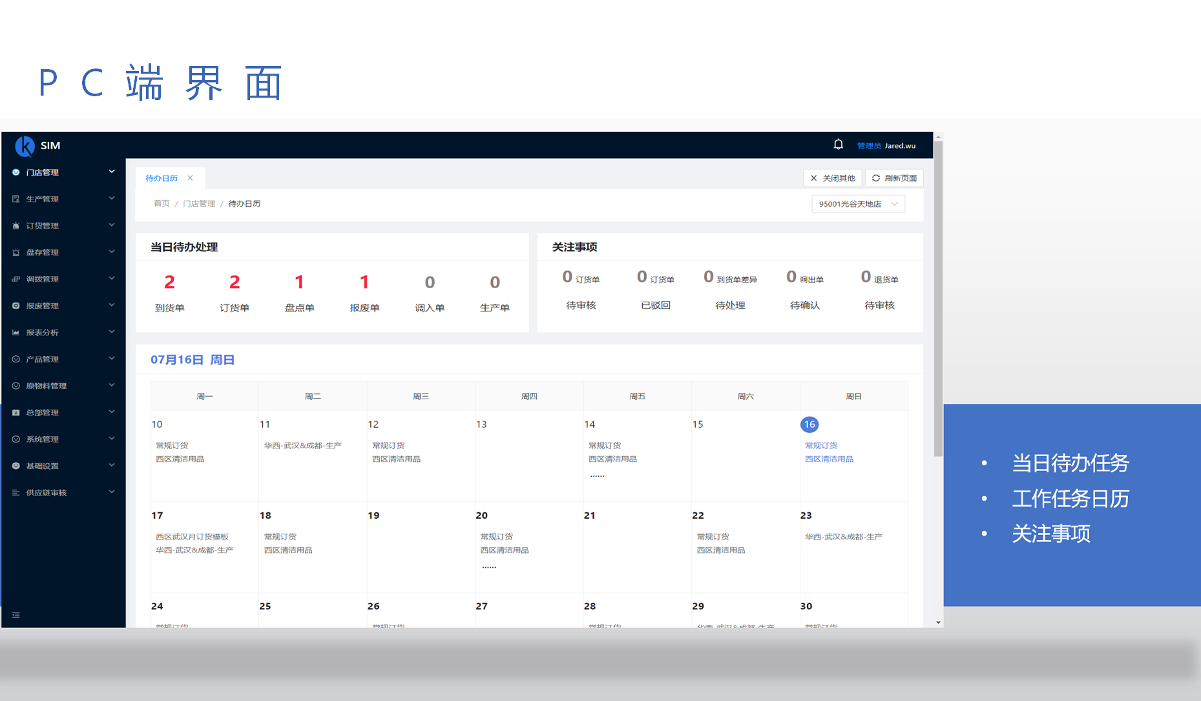Click the page vertical scrollbar
Image resolution: width=1201 pixels, height=701 pixels.
(938, 299)
